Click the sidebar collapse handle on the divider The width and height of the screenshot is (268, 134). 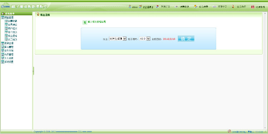tap(33, 71)
